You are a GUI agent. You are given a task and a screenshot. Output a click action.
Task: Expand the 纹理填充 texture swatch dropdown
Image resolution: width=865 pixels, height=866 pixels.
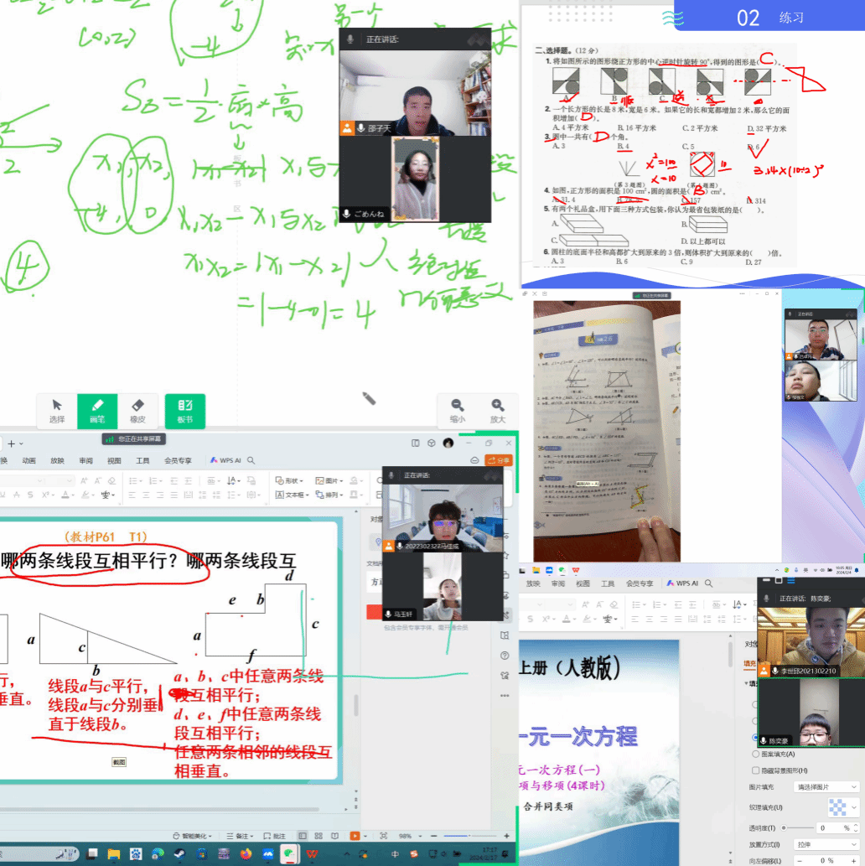pos(853,807)
